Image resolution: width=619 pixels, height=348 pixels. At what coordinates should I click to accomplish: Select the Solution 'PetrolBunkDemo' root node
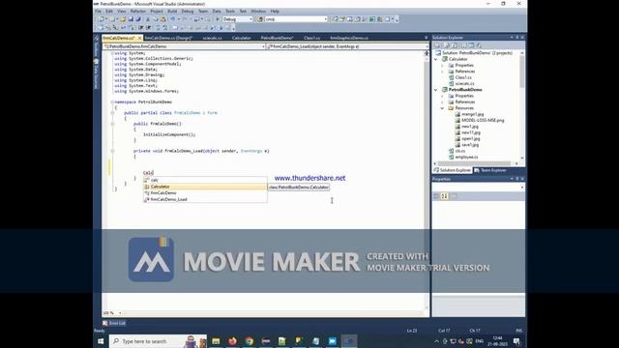(477, 53)
